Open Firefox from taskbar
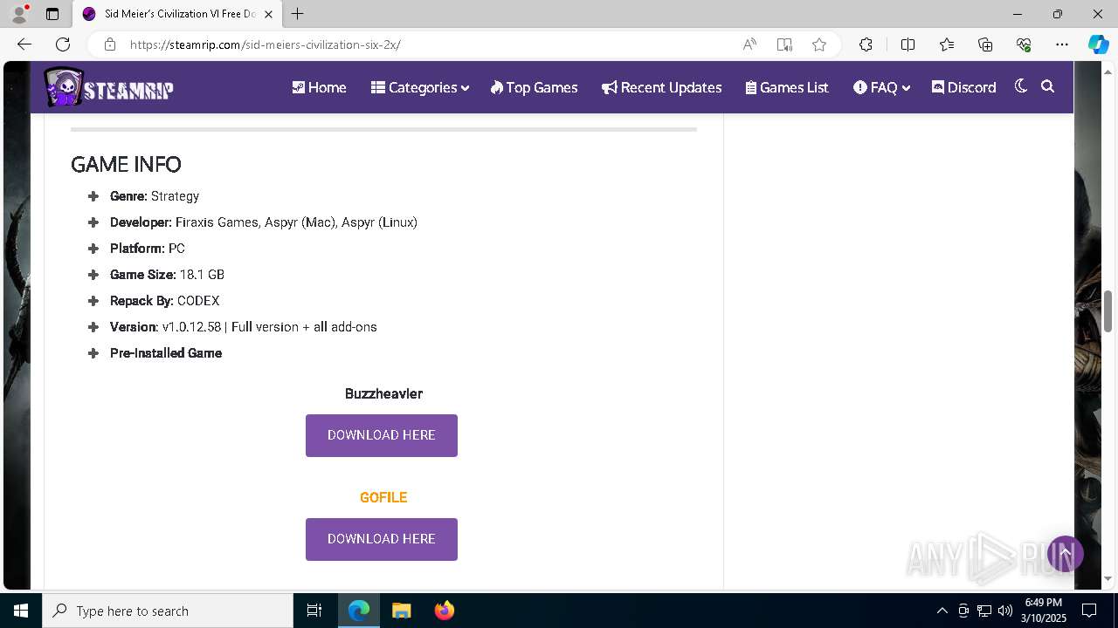This screenshot has height=628, width=1118. pyautogui.click(x=444, y=611)
